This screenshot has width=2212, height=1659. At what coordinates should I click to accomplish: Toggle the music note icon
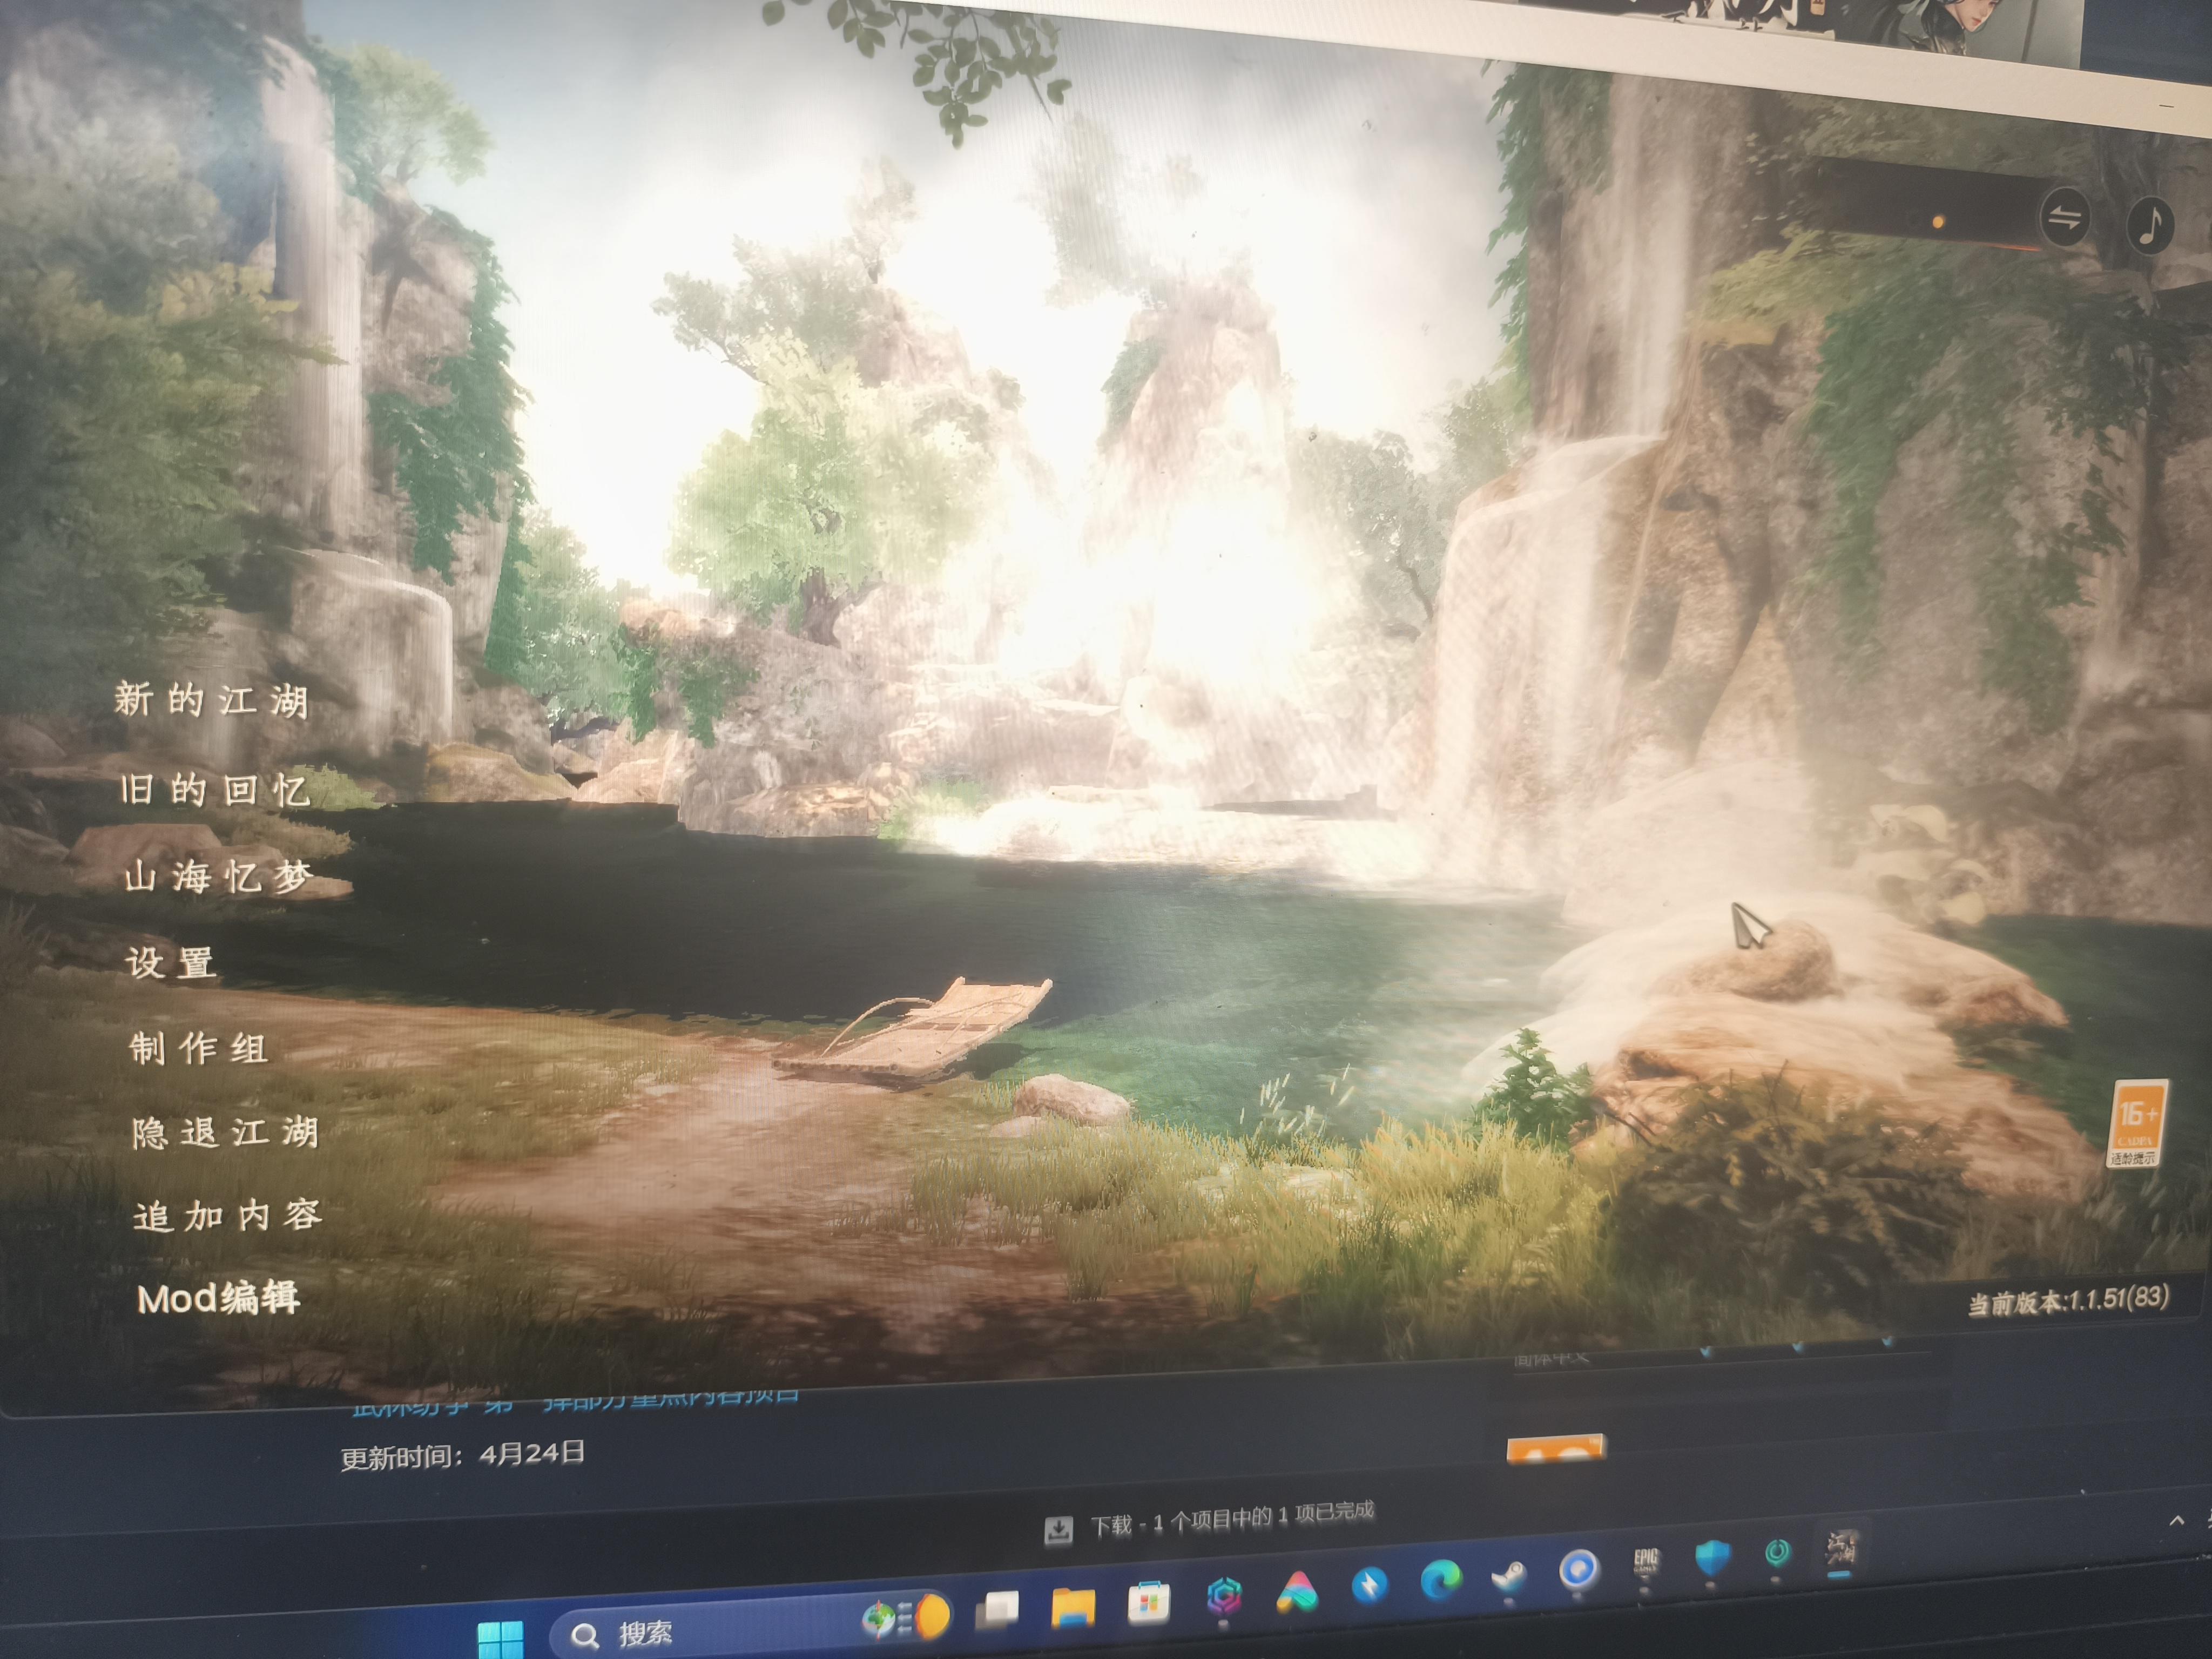2150,225
